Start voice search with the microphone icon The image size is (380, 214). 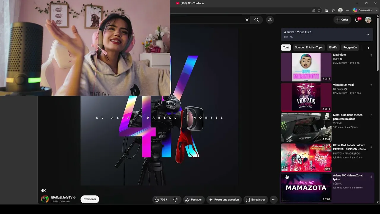tap(270, 20)
